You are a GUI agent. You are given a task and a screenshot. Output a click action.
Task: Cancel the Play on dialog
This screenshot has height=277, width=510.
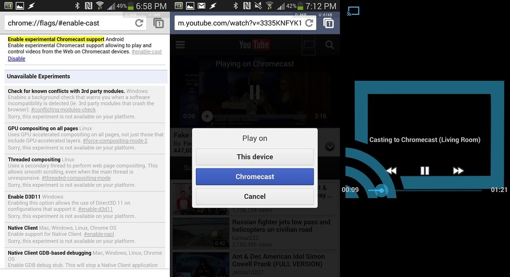(254, 197)
